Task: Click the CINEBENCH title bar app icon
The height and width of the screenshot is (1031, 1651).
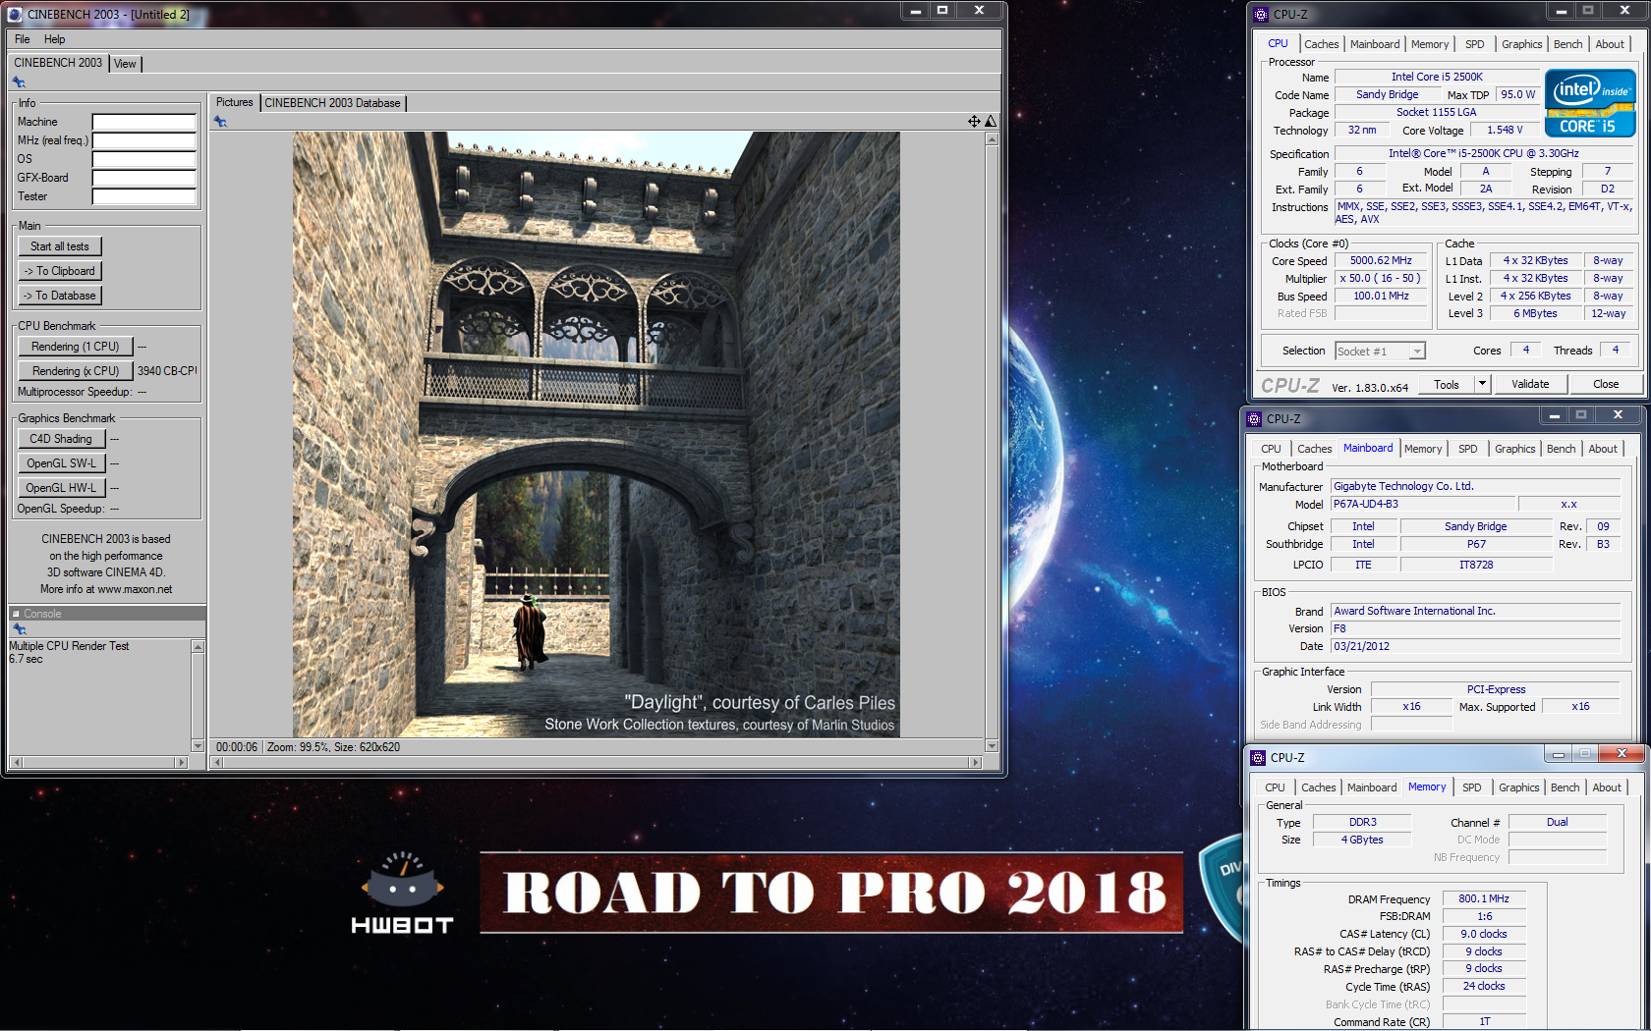Action: point(15,14)
